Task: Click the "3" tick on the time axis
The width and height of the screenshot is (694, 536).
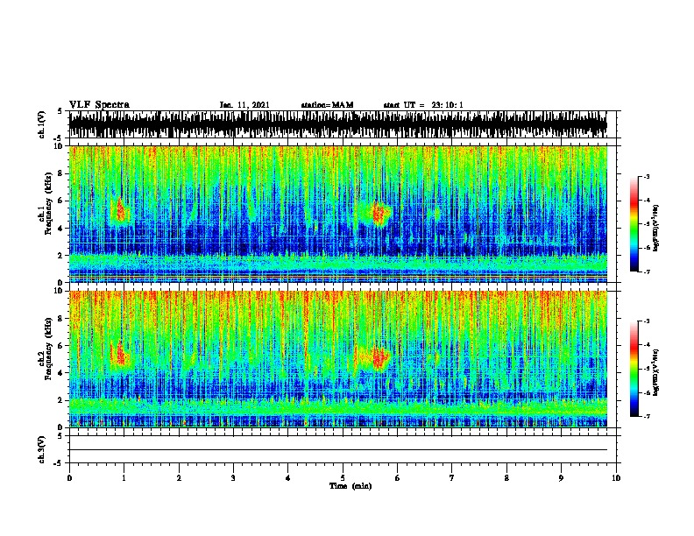Action: 233,478
